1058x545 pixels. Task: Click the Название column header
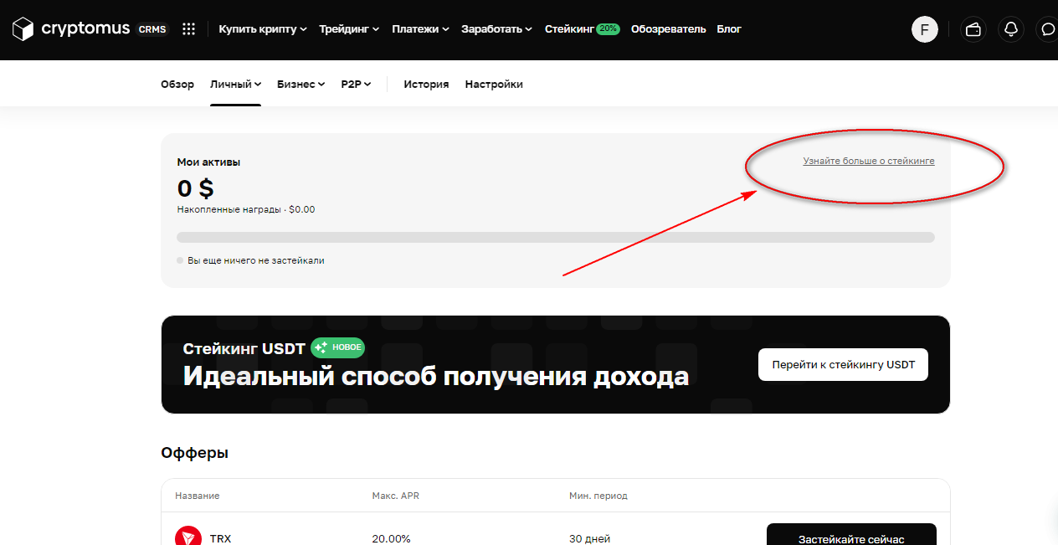[197, 496]
